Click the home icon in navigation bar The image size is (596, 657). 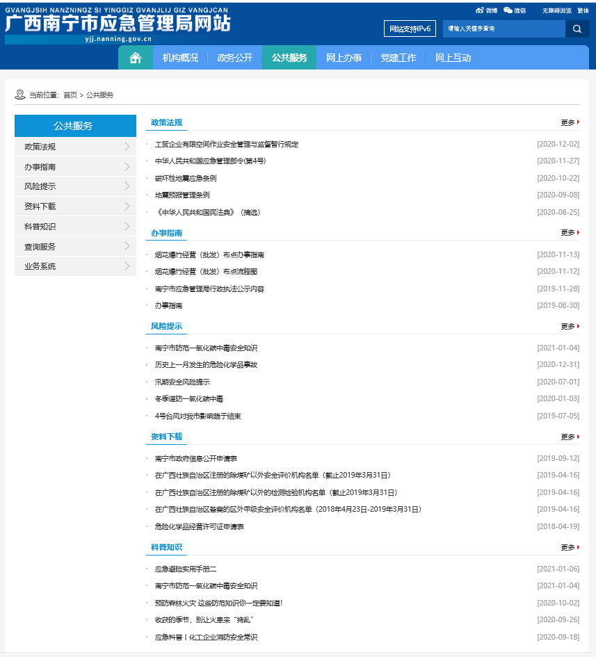136,58
